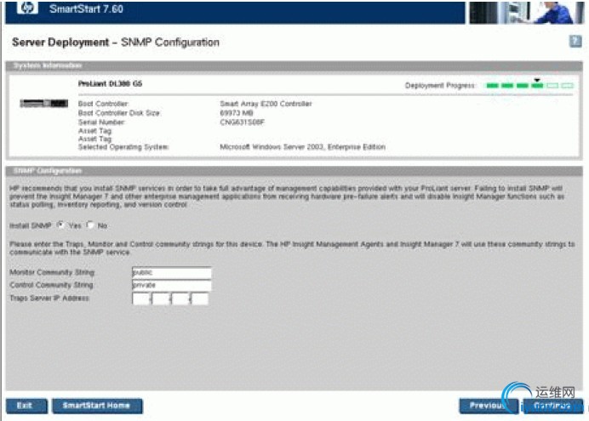Click the ProLiant DL380 G5 title
This screenshot has height=421, width=589.
[110, 83]
